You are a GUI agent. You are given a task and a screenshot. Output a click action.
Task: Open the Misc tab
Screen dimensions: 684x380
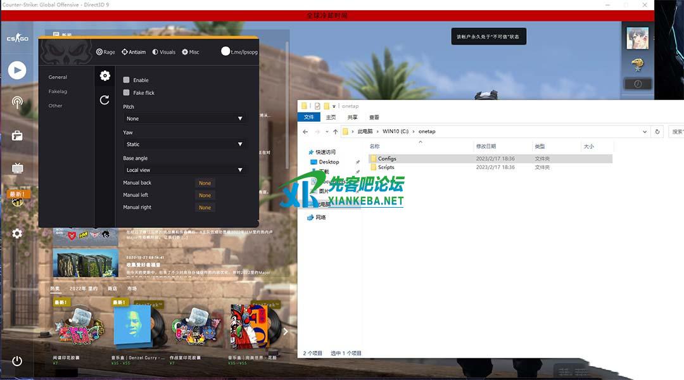click(x=191, y=52)
